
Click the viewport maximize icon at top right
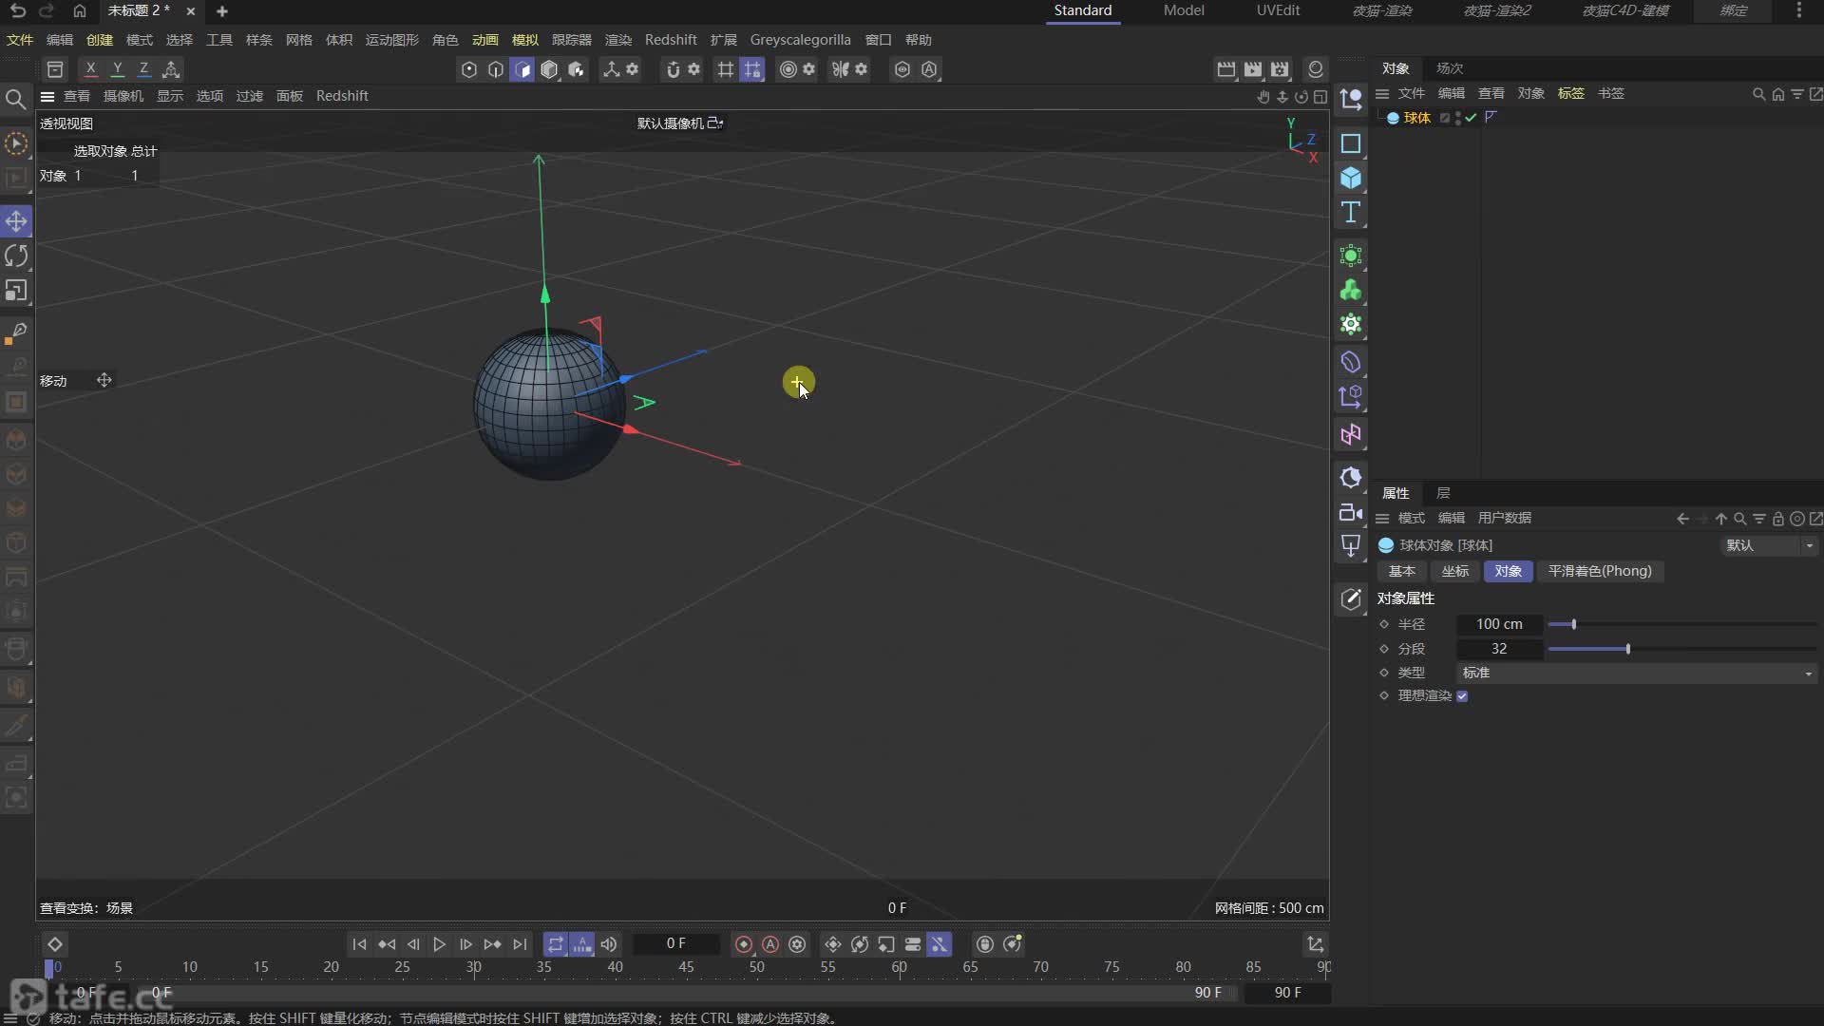1320,97
